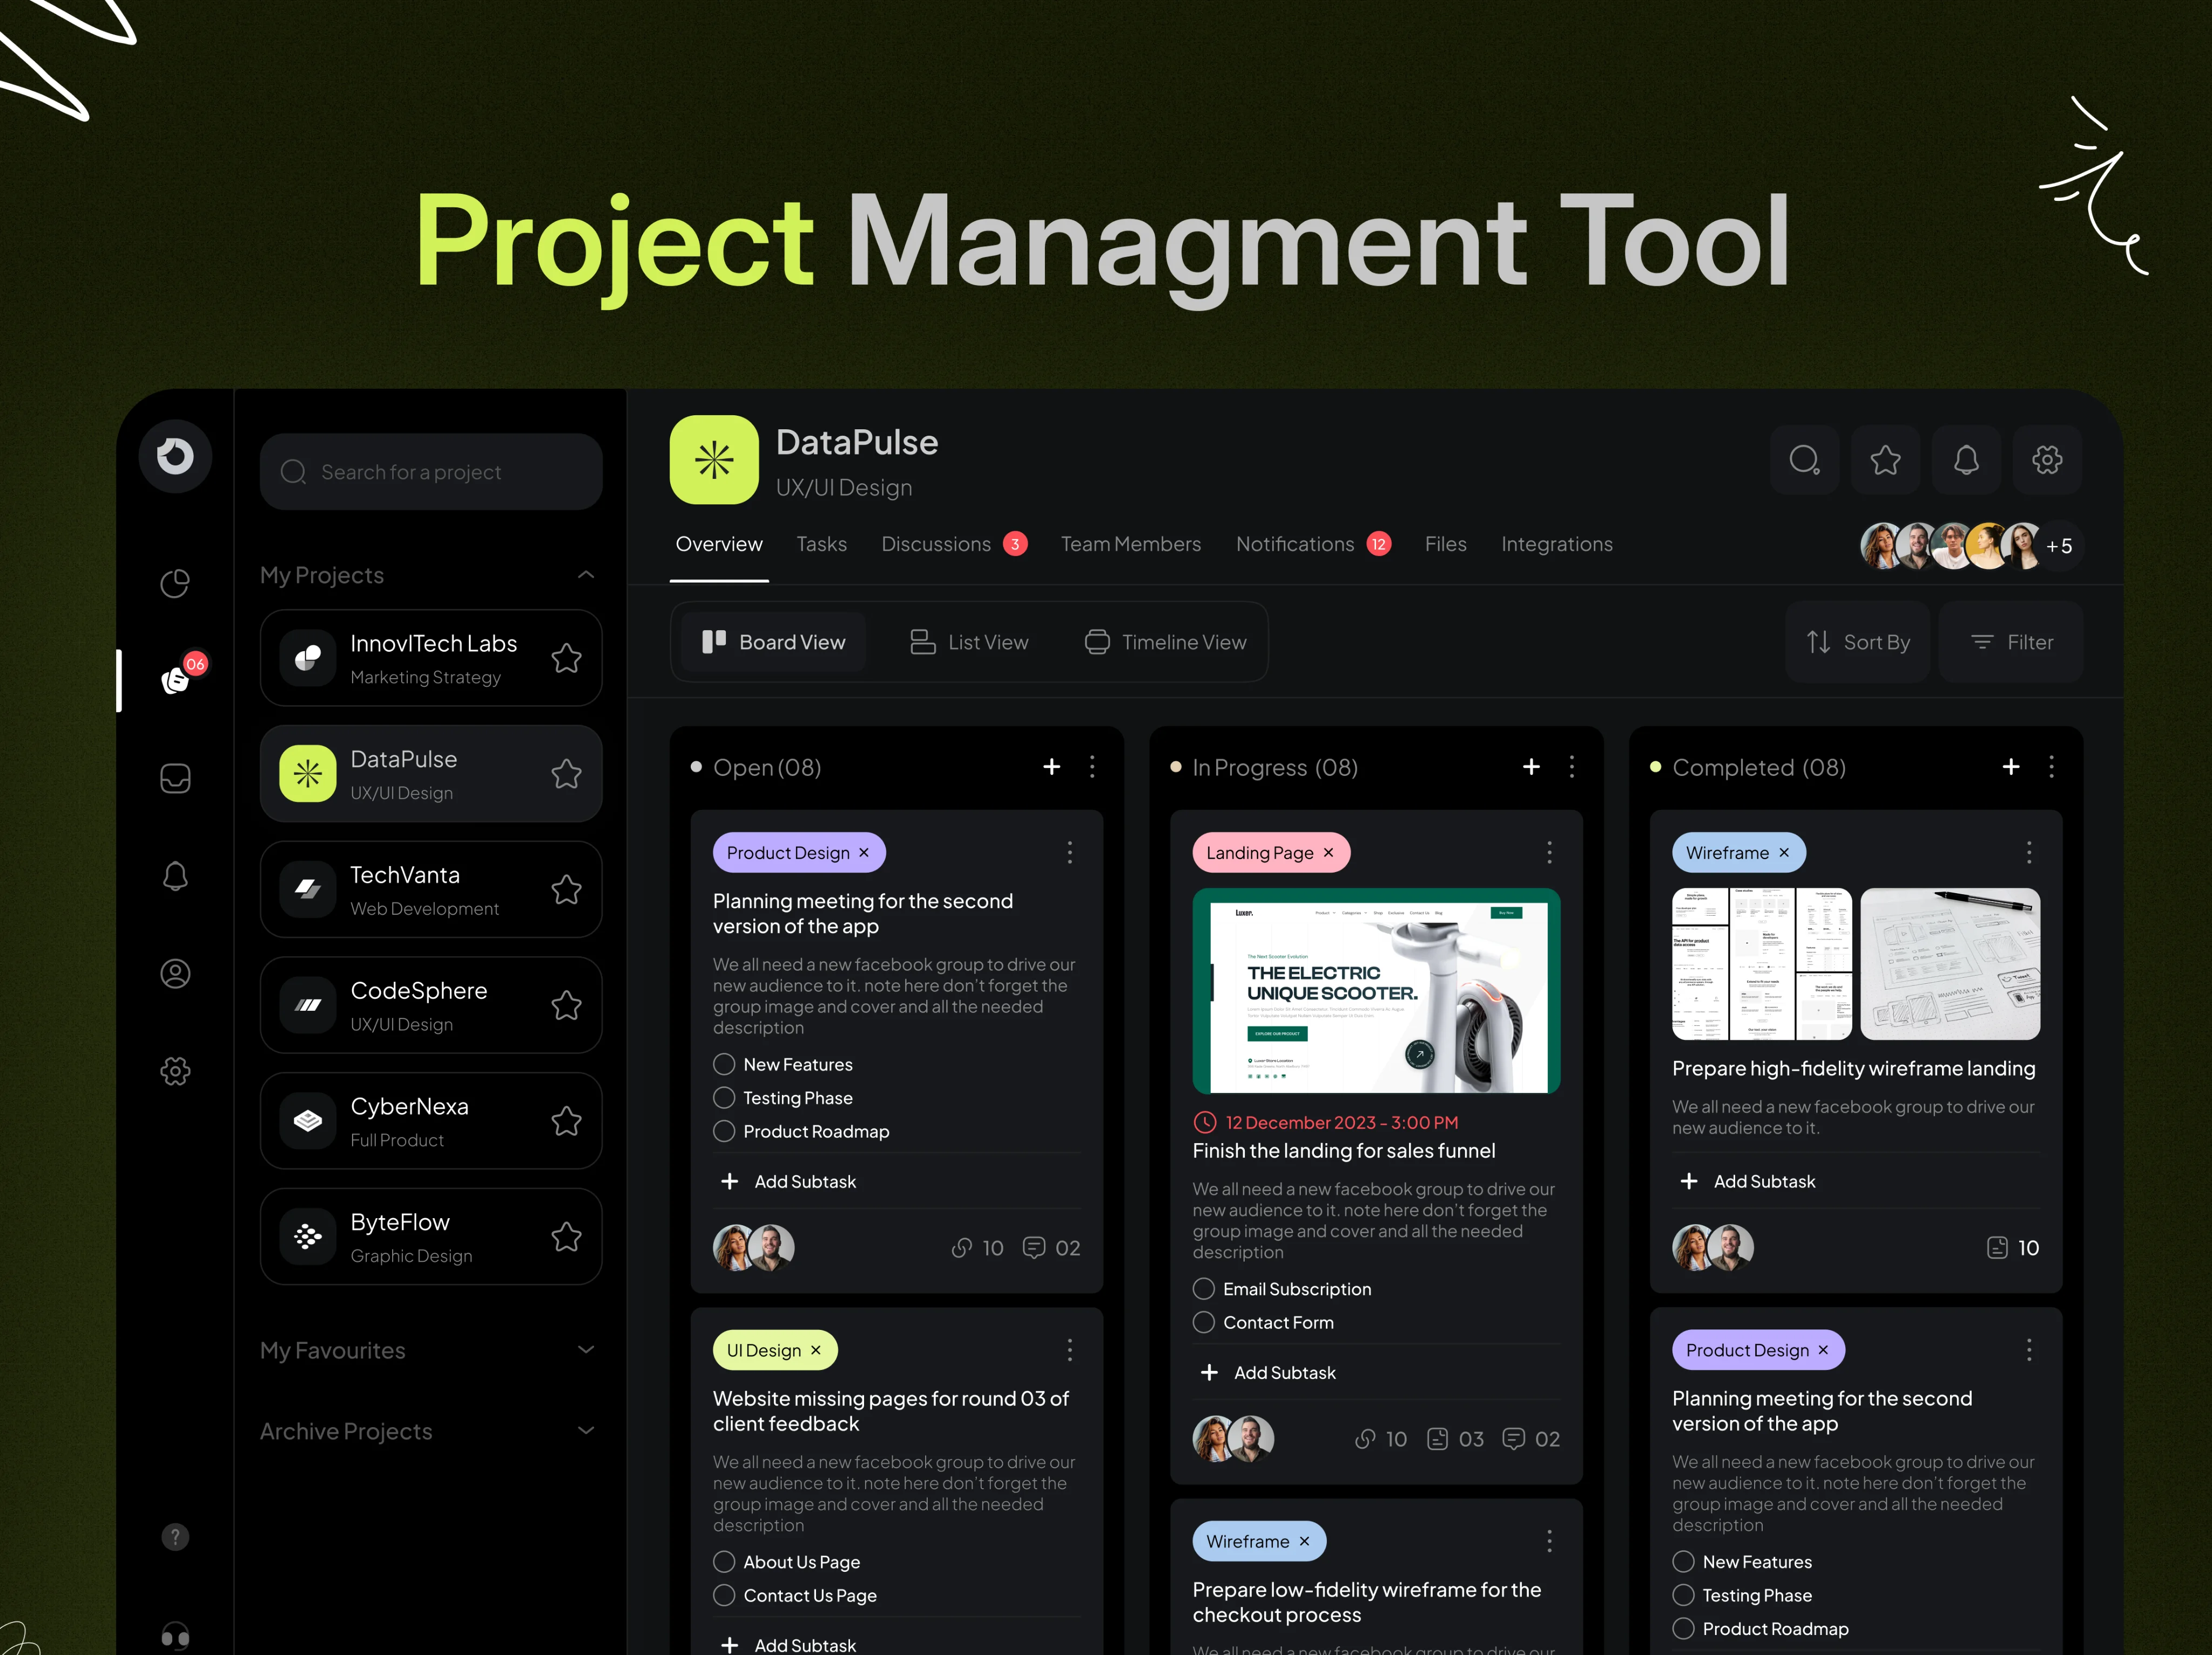Click the Search for a project field
The image size is (2212, 1655).
(431, 472)
